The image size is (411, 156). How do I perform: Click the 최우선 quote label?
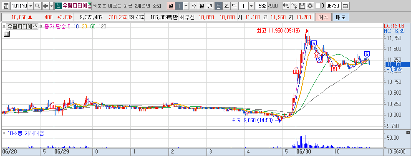[x=187, y=17]
